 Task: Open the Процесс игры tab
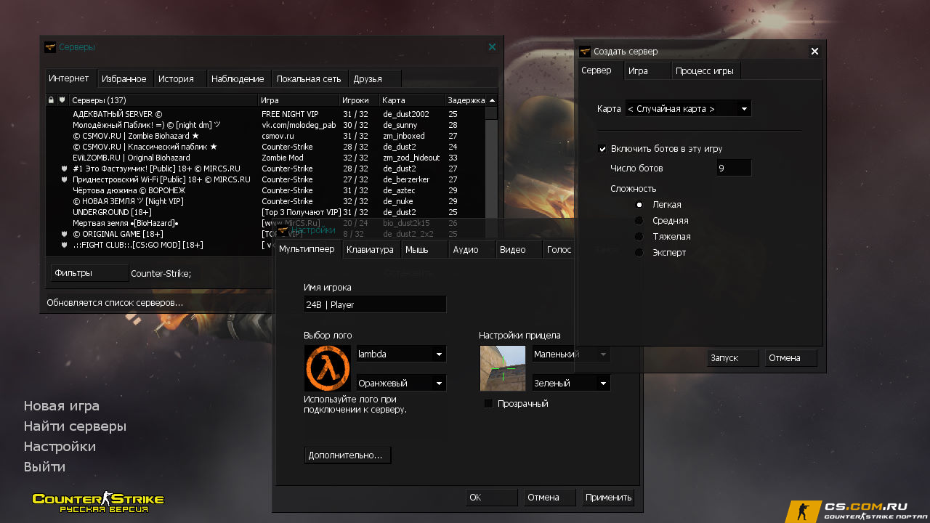(705, 70)
